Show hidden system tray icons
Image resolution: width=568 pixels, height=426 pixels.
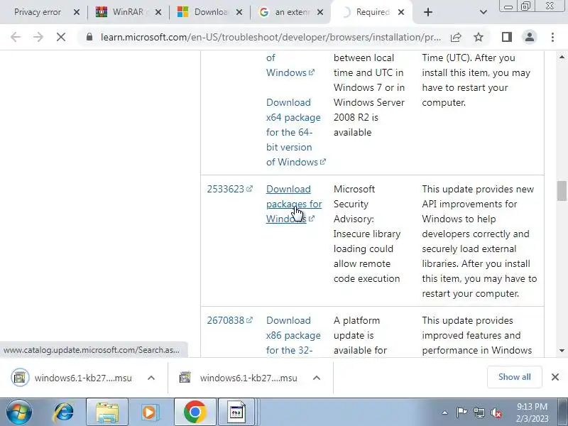coord(444,413)
